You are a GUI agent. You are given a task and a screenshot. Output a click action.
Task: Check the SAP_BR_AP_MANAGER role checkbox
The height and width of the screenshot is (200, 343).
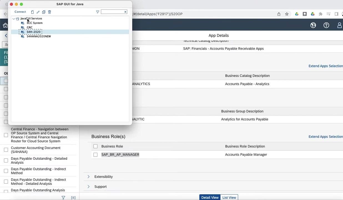tap(95, 155)
